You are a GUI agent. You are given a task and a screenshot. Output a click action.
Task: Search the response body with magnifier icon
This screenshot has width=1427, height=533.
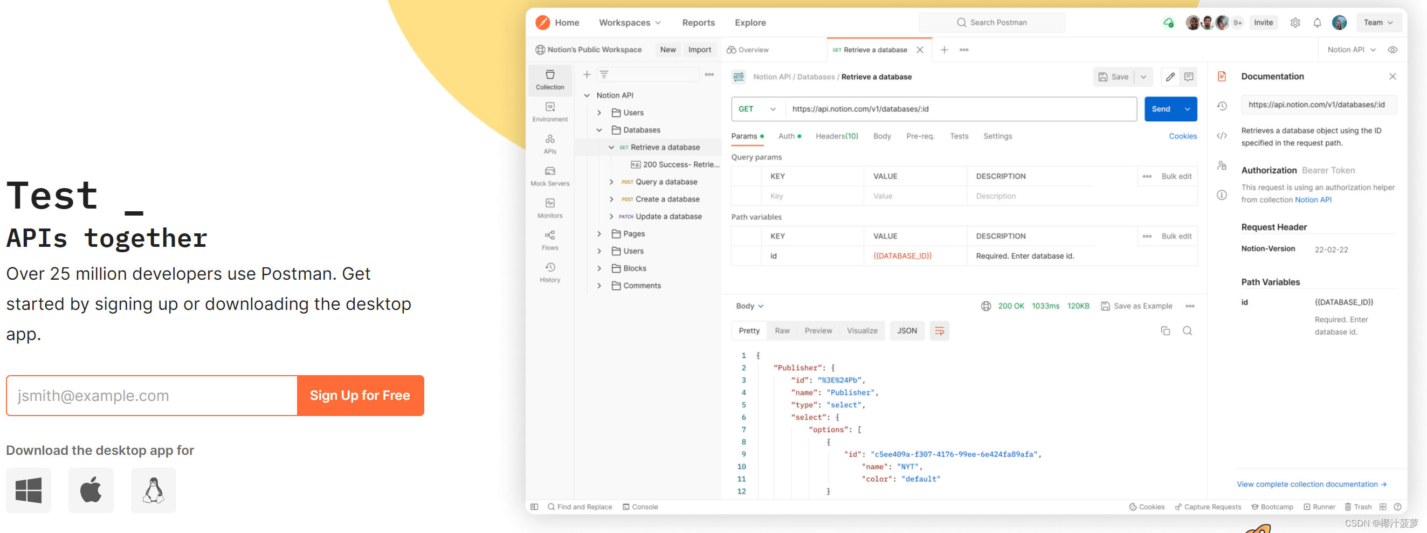point(1187,331)
